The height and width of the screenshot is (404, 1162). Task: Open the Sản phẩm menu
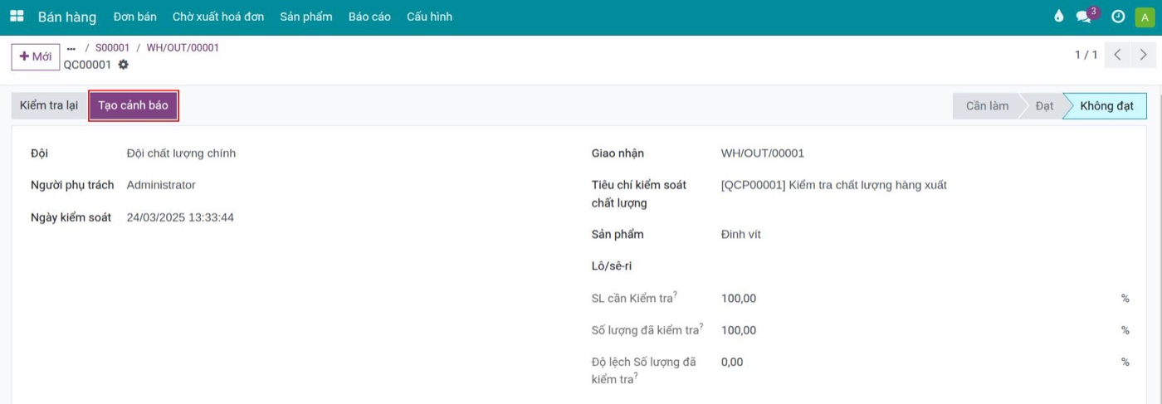click(306, 17)
